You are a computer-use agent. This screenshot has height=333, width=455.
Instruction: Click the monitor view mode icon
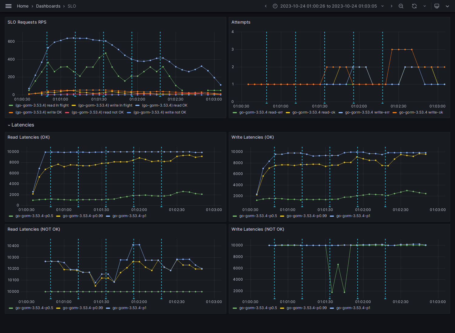pos(437,6)
